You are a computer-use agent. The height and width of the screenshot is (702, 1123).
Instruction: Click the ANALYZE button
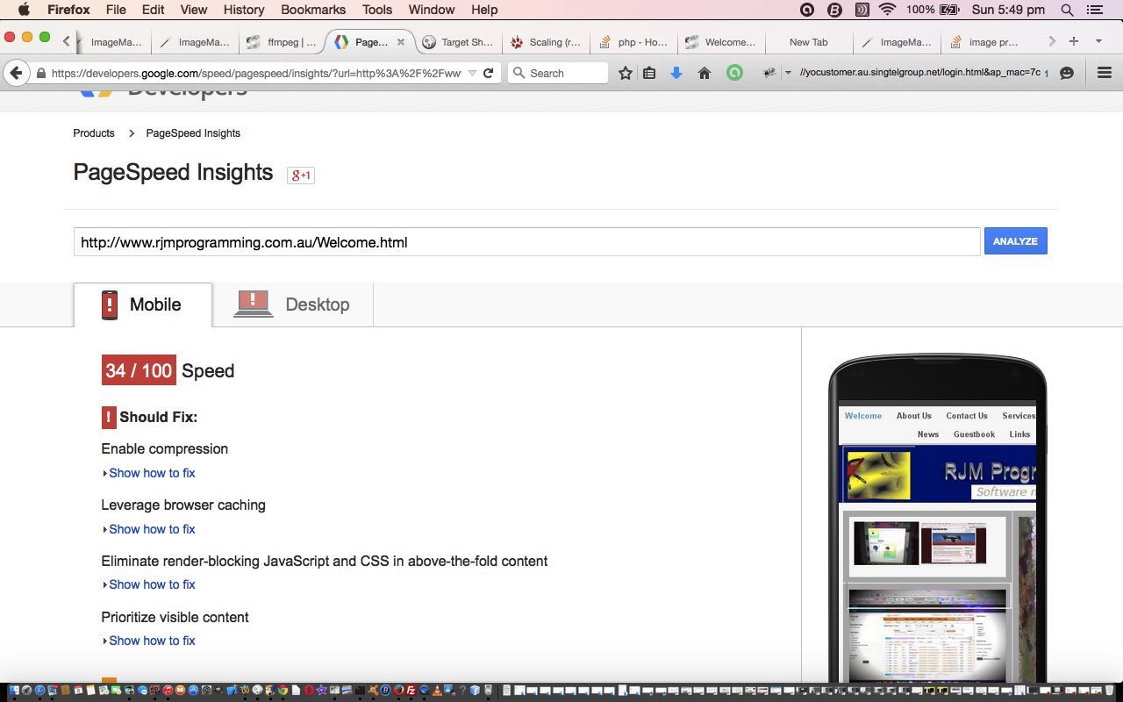[x=1015, y=241]
